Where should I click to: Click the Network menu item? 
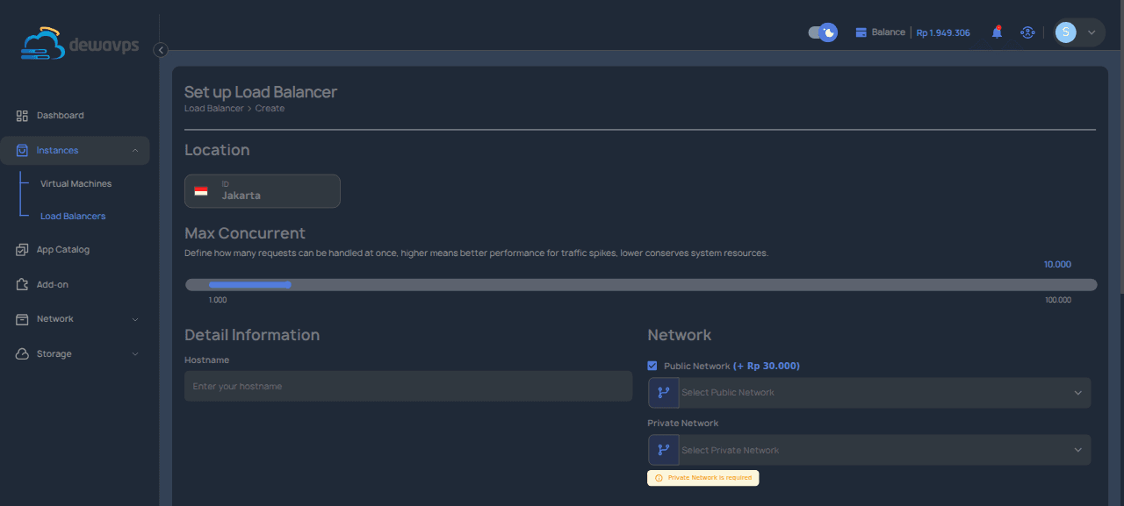75,319
